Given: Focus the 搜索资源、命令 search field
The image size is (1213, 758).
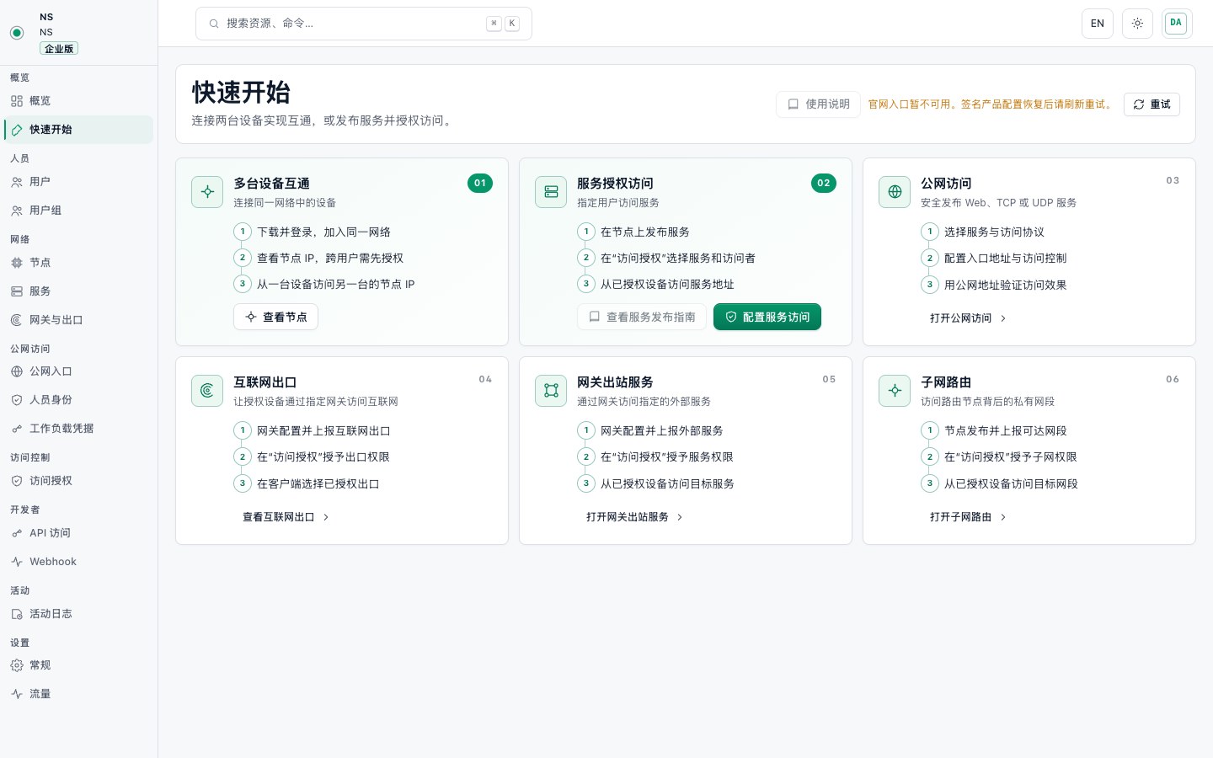Looking at the screenshot, I should click(x=364, y=24).
